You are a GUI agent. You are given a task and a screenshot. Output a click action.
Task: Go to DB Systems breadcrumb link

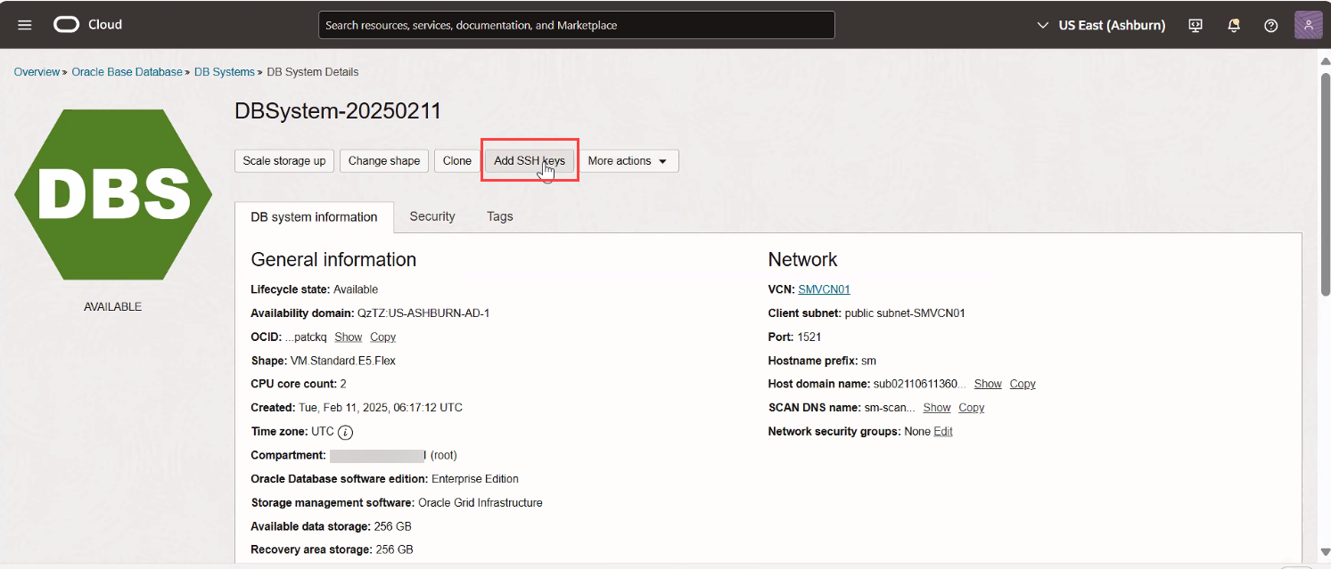click(225, 72)
